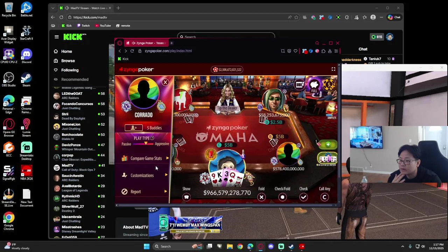
Task: Select the Check/Fold pre-action option
Action: point(282,197)
